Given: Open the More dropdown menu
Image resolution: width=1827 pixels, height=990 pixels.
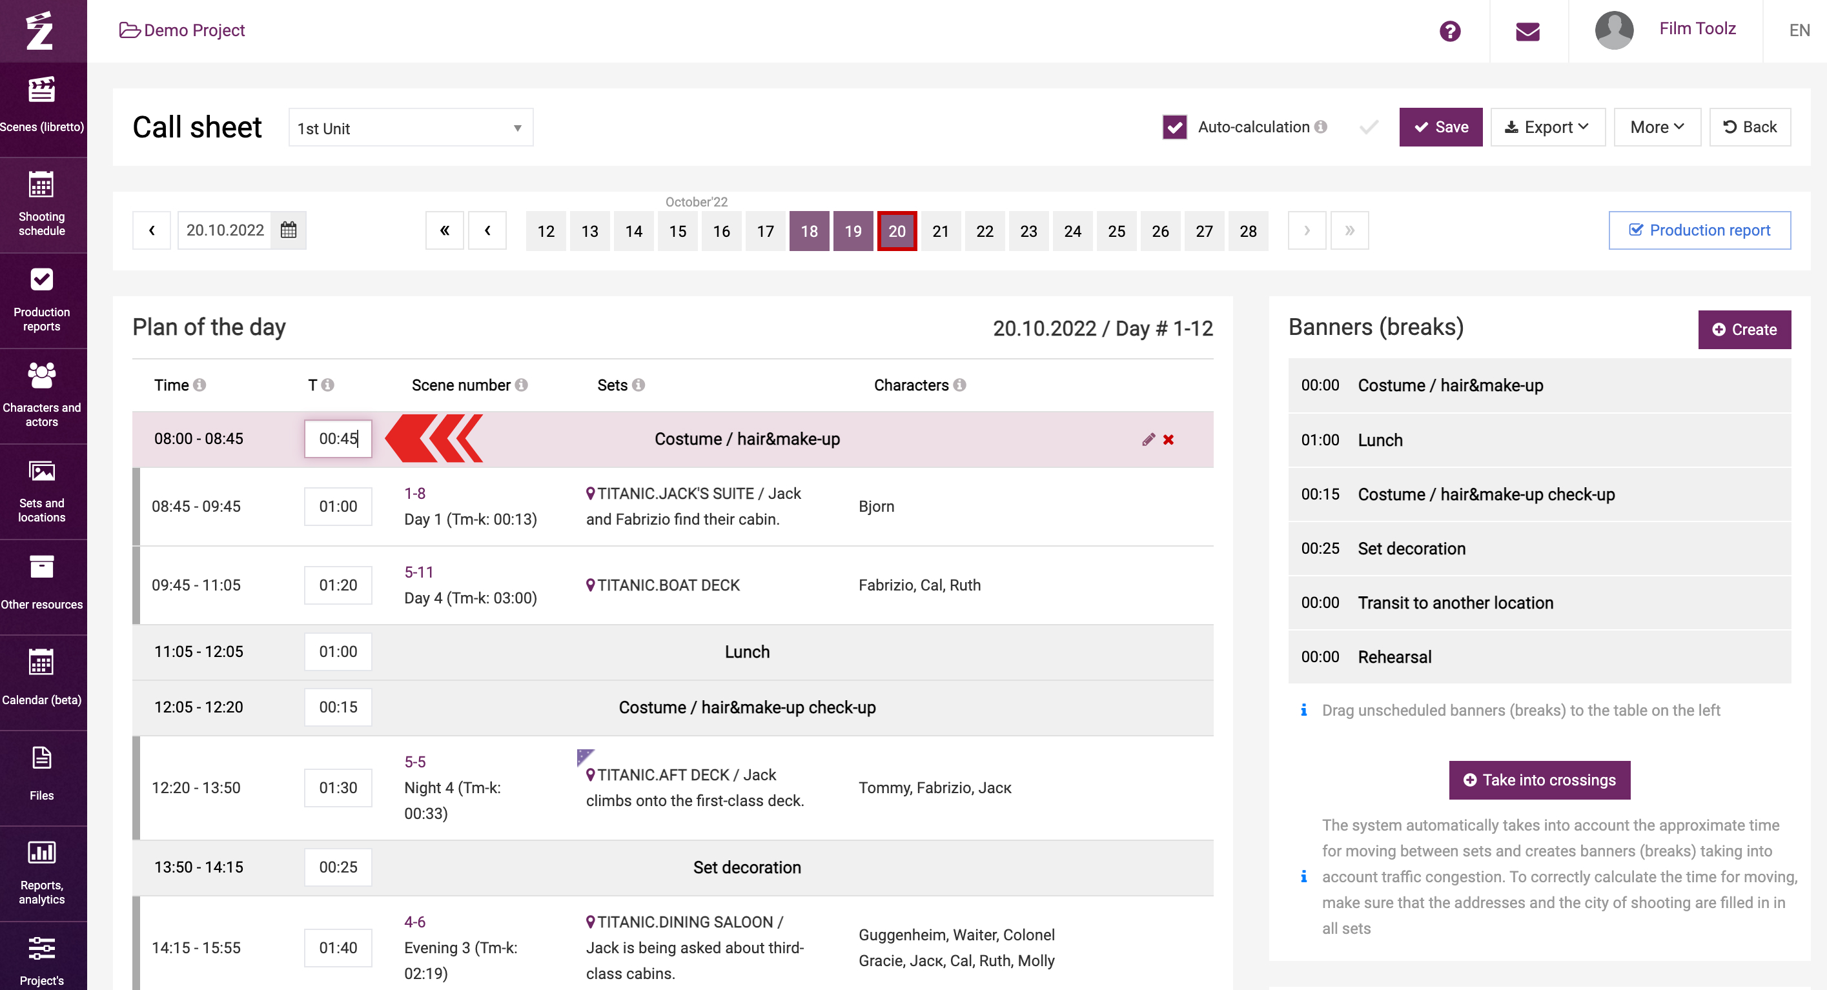Looking at the screenshot, I should tap(1657, 127).
